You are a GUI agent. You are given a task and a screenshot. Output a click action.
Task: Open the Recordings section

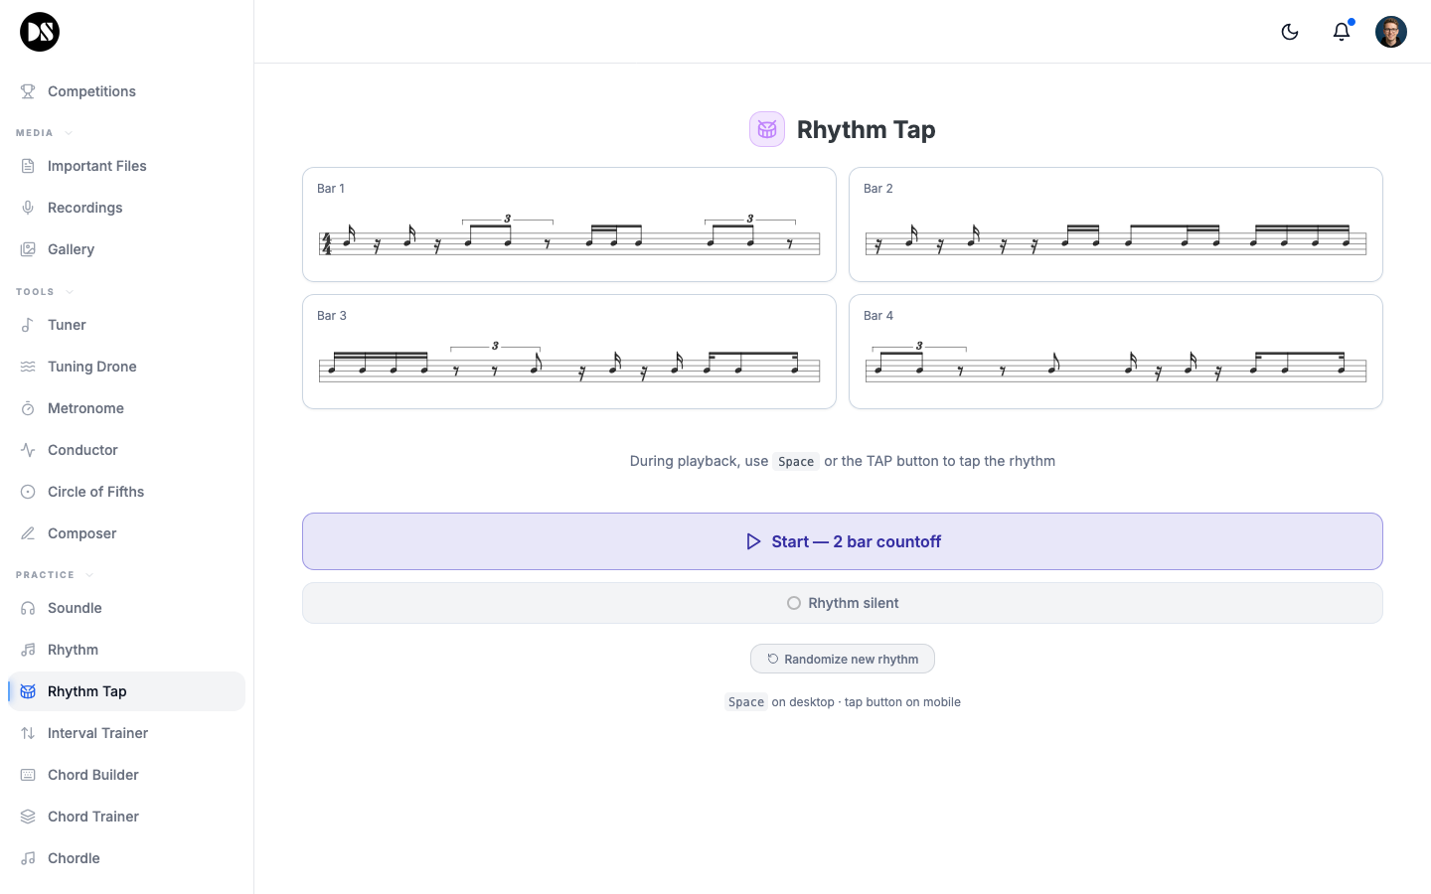pyautogui.click(x=84, y=207)
